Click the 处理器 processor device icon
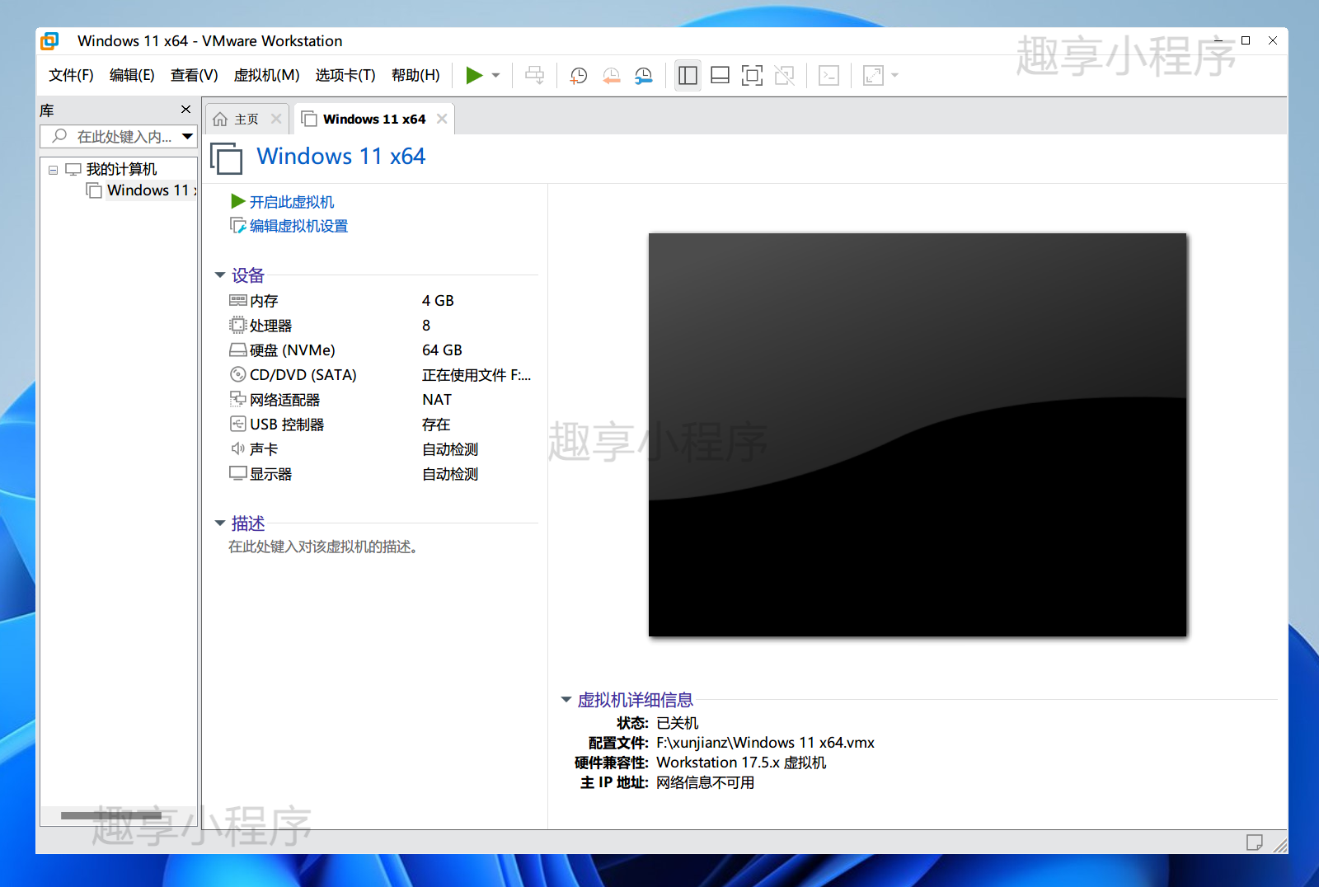This screenshot has height=887, width=1319. pos(238,326)
